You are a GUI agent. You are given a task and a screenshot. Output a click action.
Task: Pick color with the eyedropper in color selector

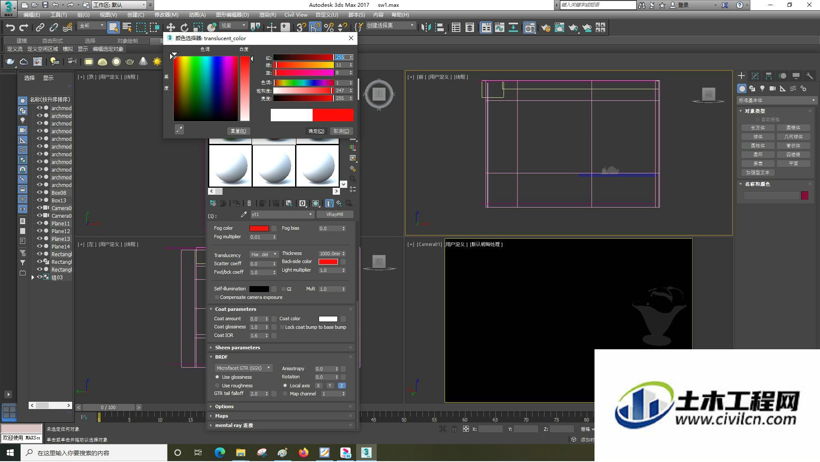179,129
